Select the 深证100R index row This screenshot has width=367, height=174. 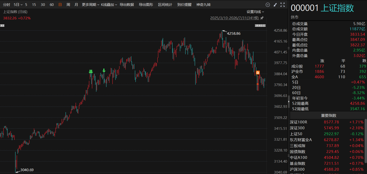click(327, 122)
